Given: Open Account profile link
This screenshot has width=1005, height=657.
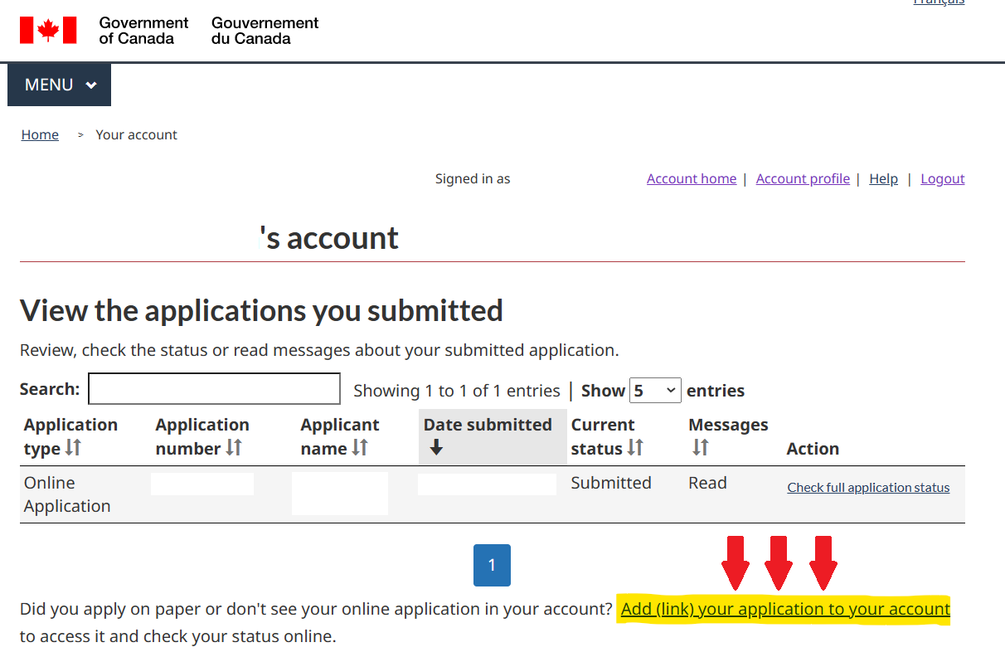Looking at the screenshot, I should pyautogui.click(x=803, y=178).
